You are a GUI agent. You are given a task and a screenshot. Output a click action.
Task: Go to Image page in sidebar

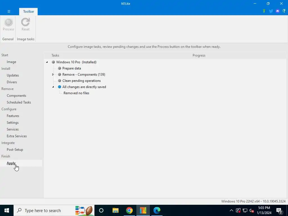pyautogui.click(x=11, y=62)
